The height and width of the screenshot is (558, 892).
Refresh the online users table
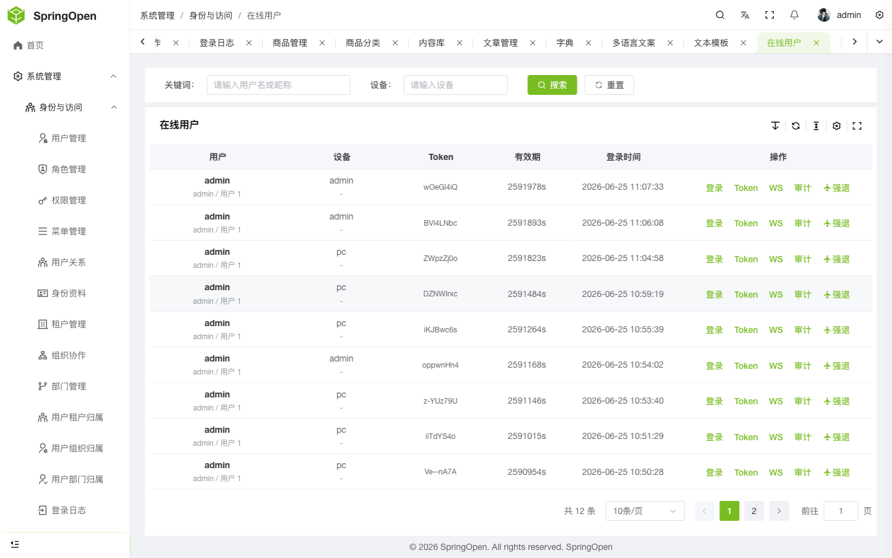tap(795, 126)
